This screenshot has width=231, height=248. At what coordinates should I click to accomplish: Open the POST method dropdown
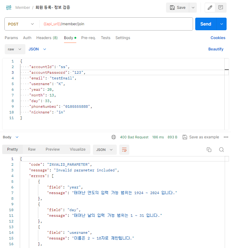coord(21,24)
